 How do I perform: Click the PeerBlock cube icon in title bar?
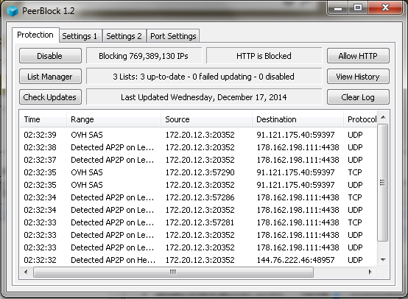coord(13,11)
